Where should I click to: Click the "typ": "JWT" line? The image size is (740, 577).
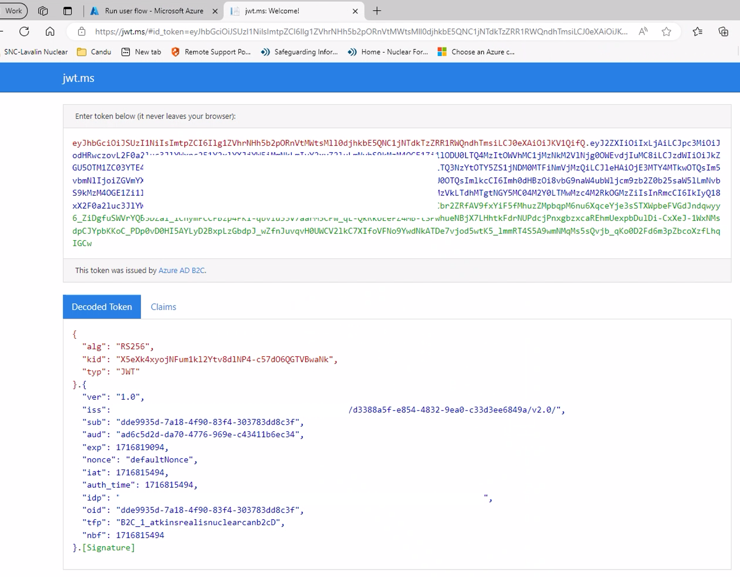coord(111,372)
